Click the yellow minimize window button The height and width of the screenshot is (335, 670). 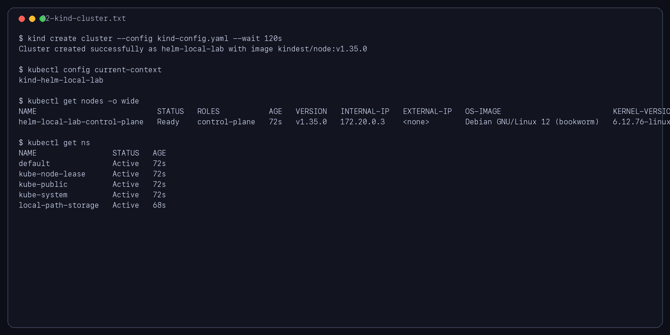point(32,19)
